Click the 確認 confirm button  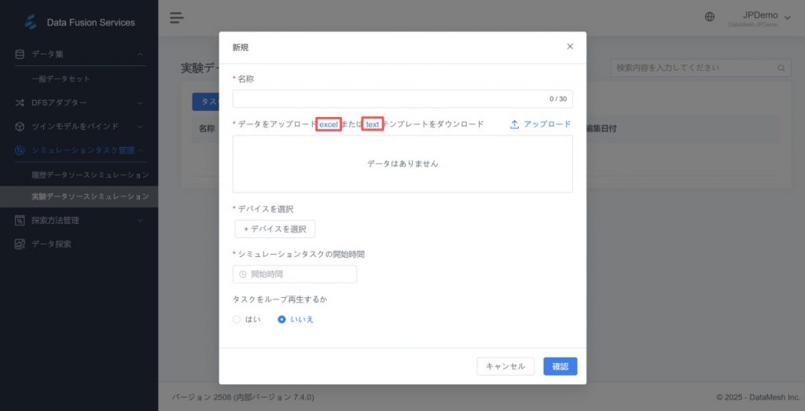tap(560, 366)
